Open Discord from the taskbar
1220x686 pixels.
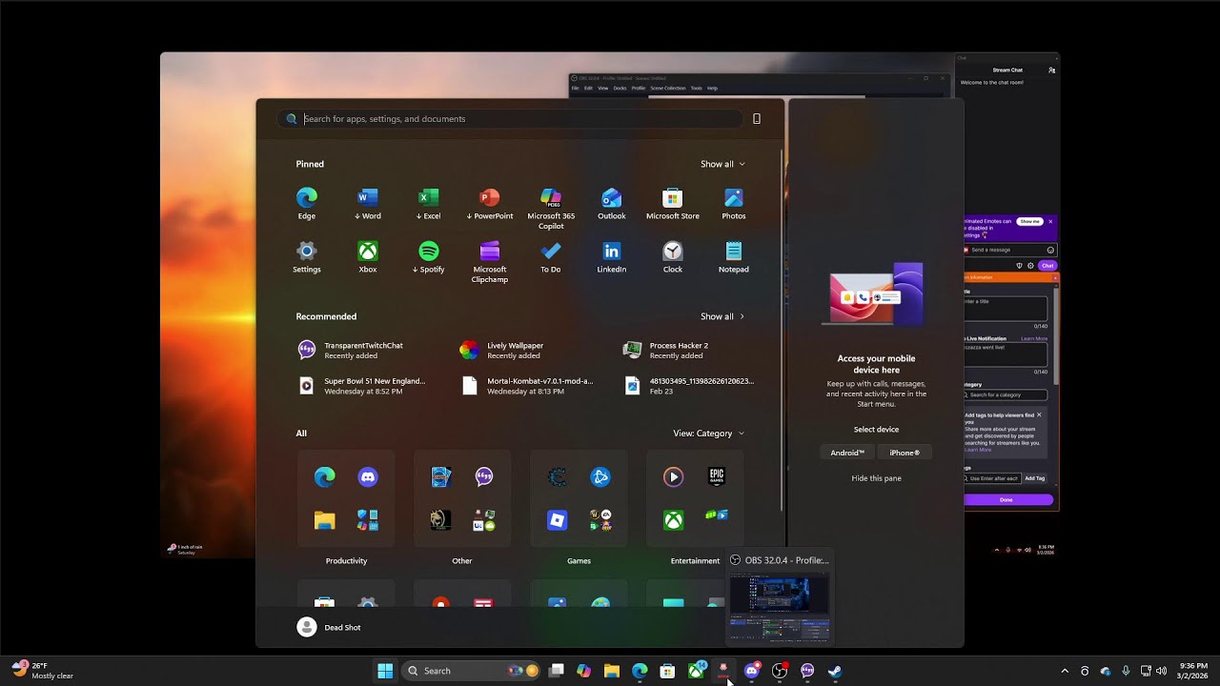(752, 671)
